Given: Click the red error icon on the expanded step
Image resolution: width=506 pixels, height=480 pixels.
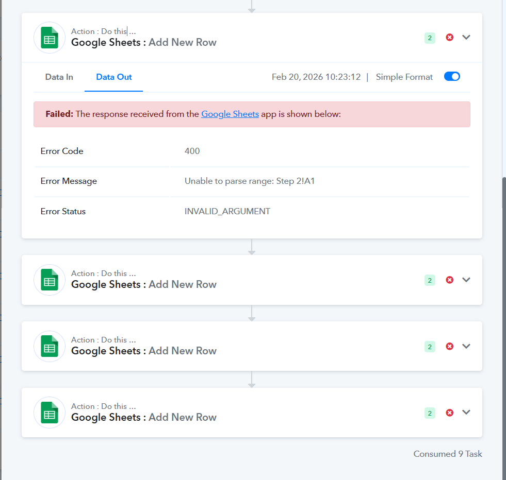Looking at the screenshot, I should tap(449, 38).
